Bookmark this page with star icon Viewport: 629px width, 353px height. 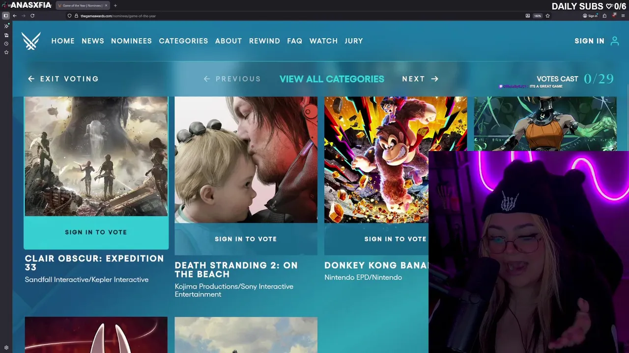547,16
